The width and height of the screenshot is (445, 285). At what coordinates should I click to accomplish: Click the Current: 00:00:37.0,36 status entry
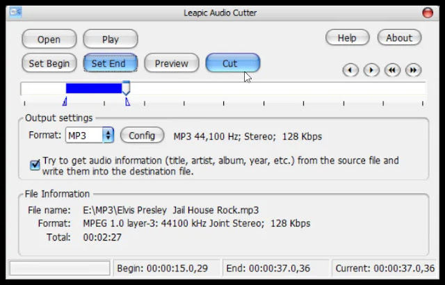pyautogui.click(x=385, y=268)
